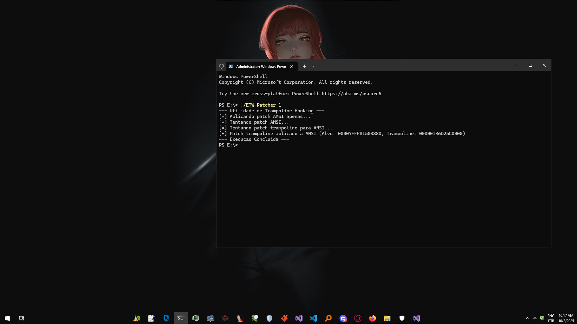
Task: Click the Show desktop sliver at taskbar end
Action: pyautogui.click(x=576, y=318)
